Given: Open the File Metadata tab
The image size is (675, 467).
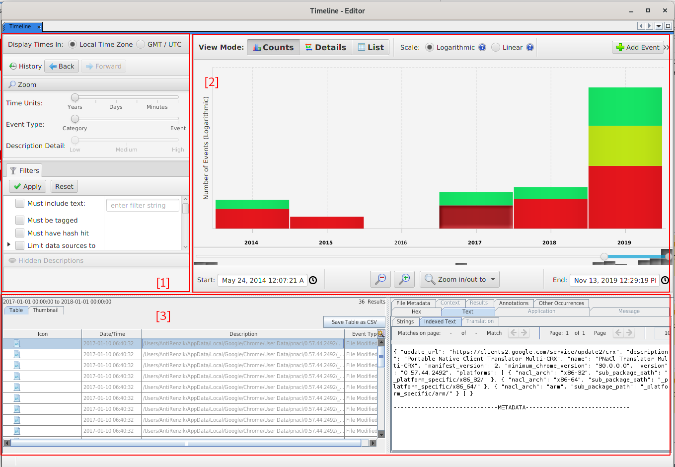Looking at the screenshot, I should point(413,303).
